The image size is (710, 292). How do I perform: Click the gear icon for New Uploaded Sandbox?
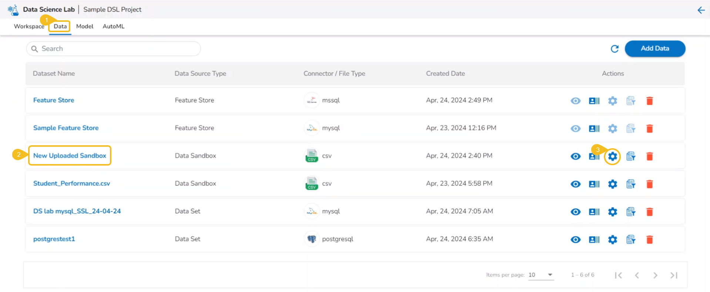coord(612,156)
